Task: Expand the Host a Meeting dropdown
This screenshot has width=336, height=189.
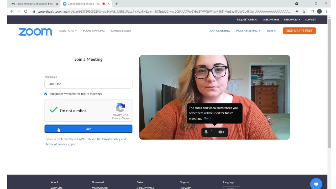Action: [x=248, y=31]
